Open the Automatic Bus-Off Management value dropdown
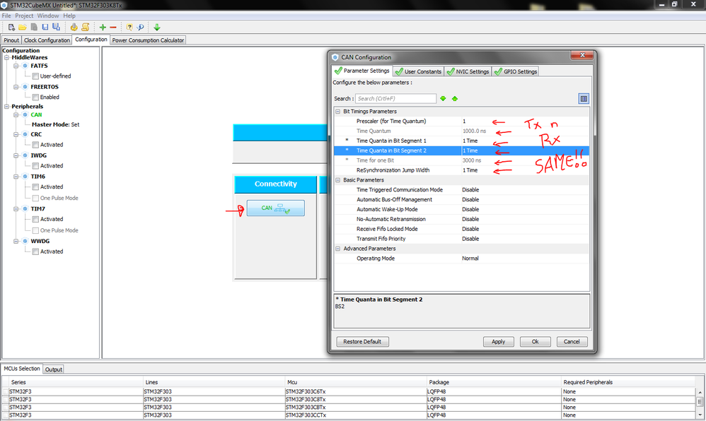 click(x=524, y=200)
